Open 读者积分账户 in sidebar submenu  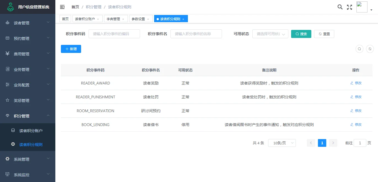pyautogui.click(x=28, y=130)
